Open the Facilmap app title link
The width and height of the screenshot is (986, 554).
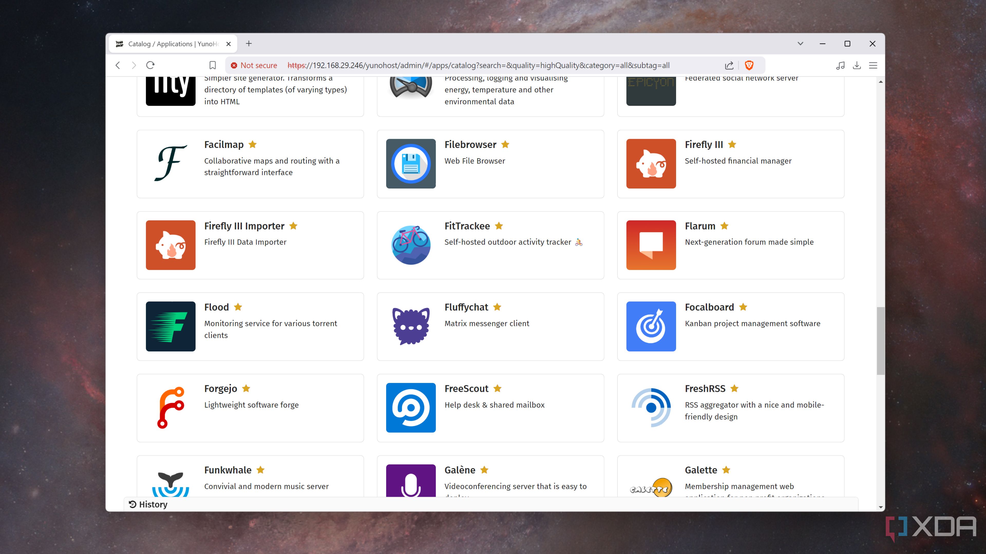point(224,144)
